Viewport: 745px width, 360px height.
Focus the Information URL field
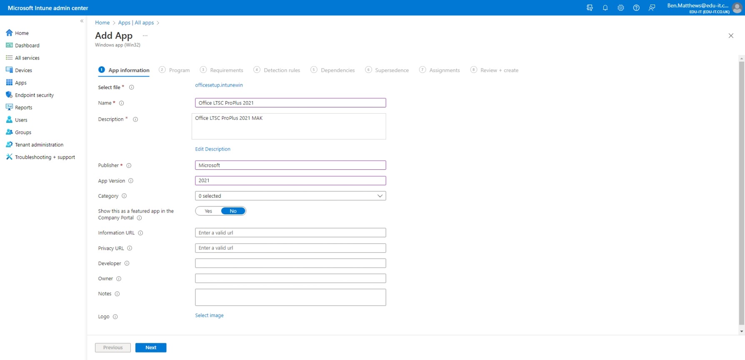coord(290,233)
